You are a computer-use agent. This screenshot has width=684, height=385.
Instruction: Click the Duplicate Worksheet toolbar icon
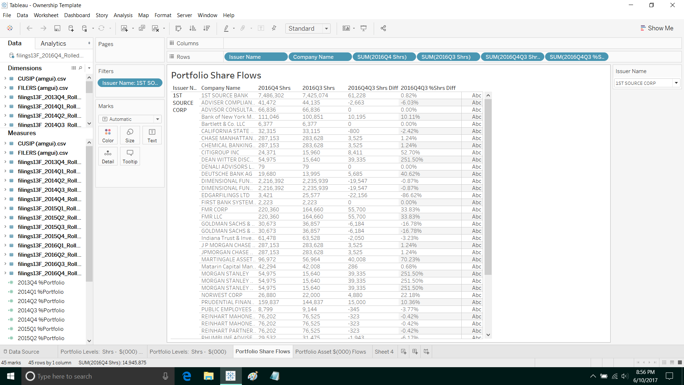(142, 29)
